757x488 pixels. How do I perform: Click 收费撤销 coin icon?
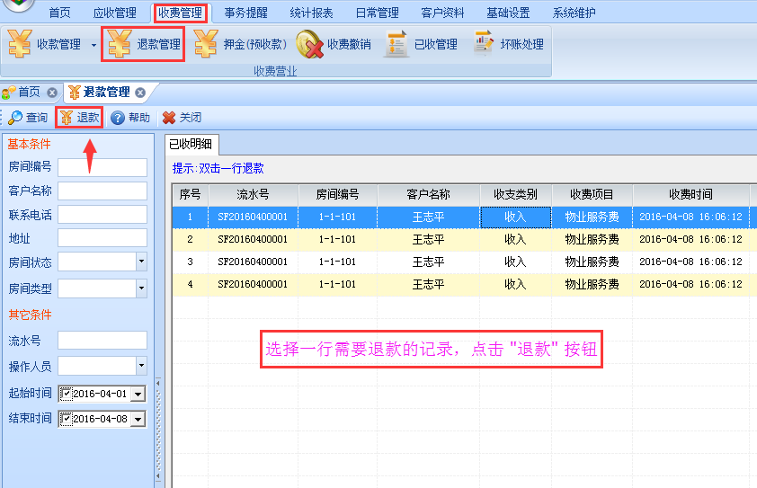point(309,44)
